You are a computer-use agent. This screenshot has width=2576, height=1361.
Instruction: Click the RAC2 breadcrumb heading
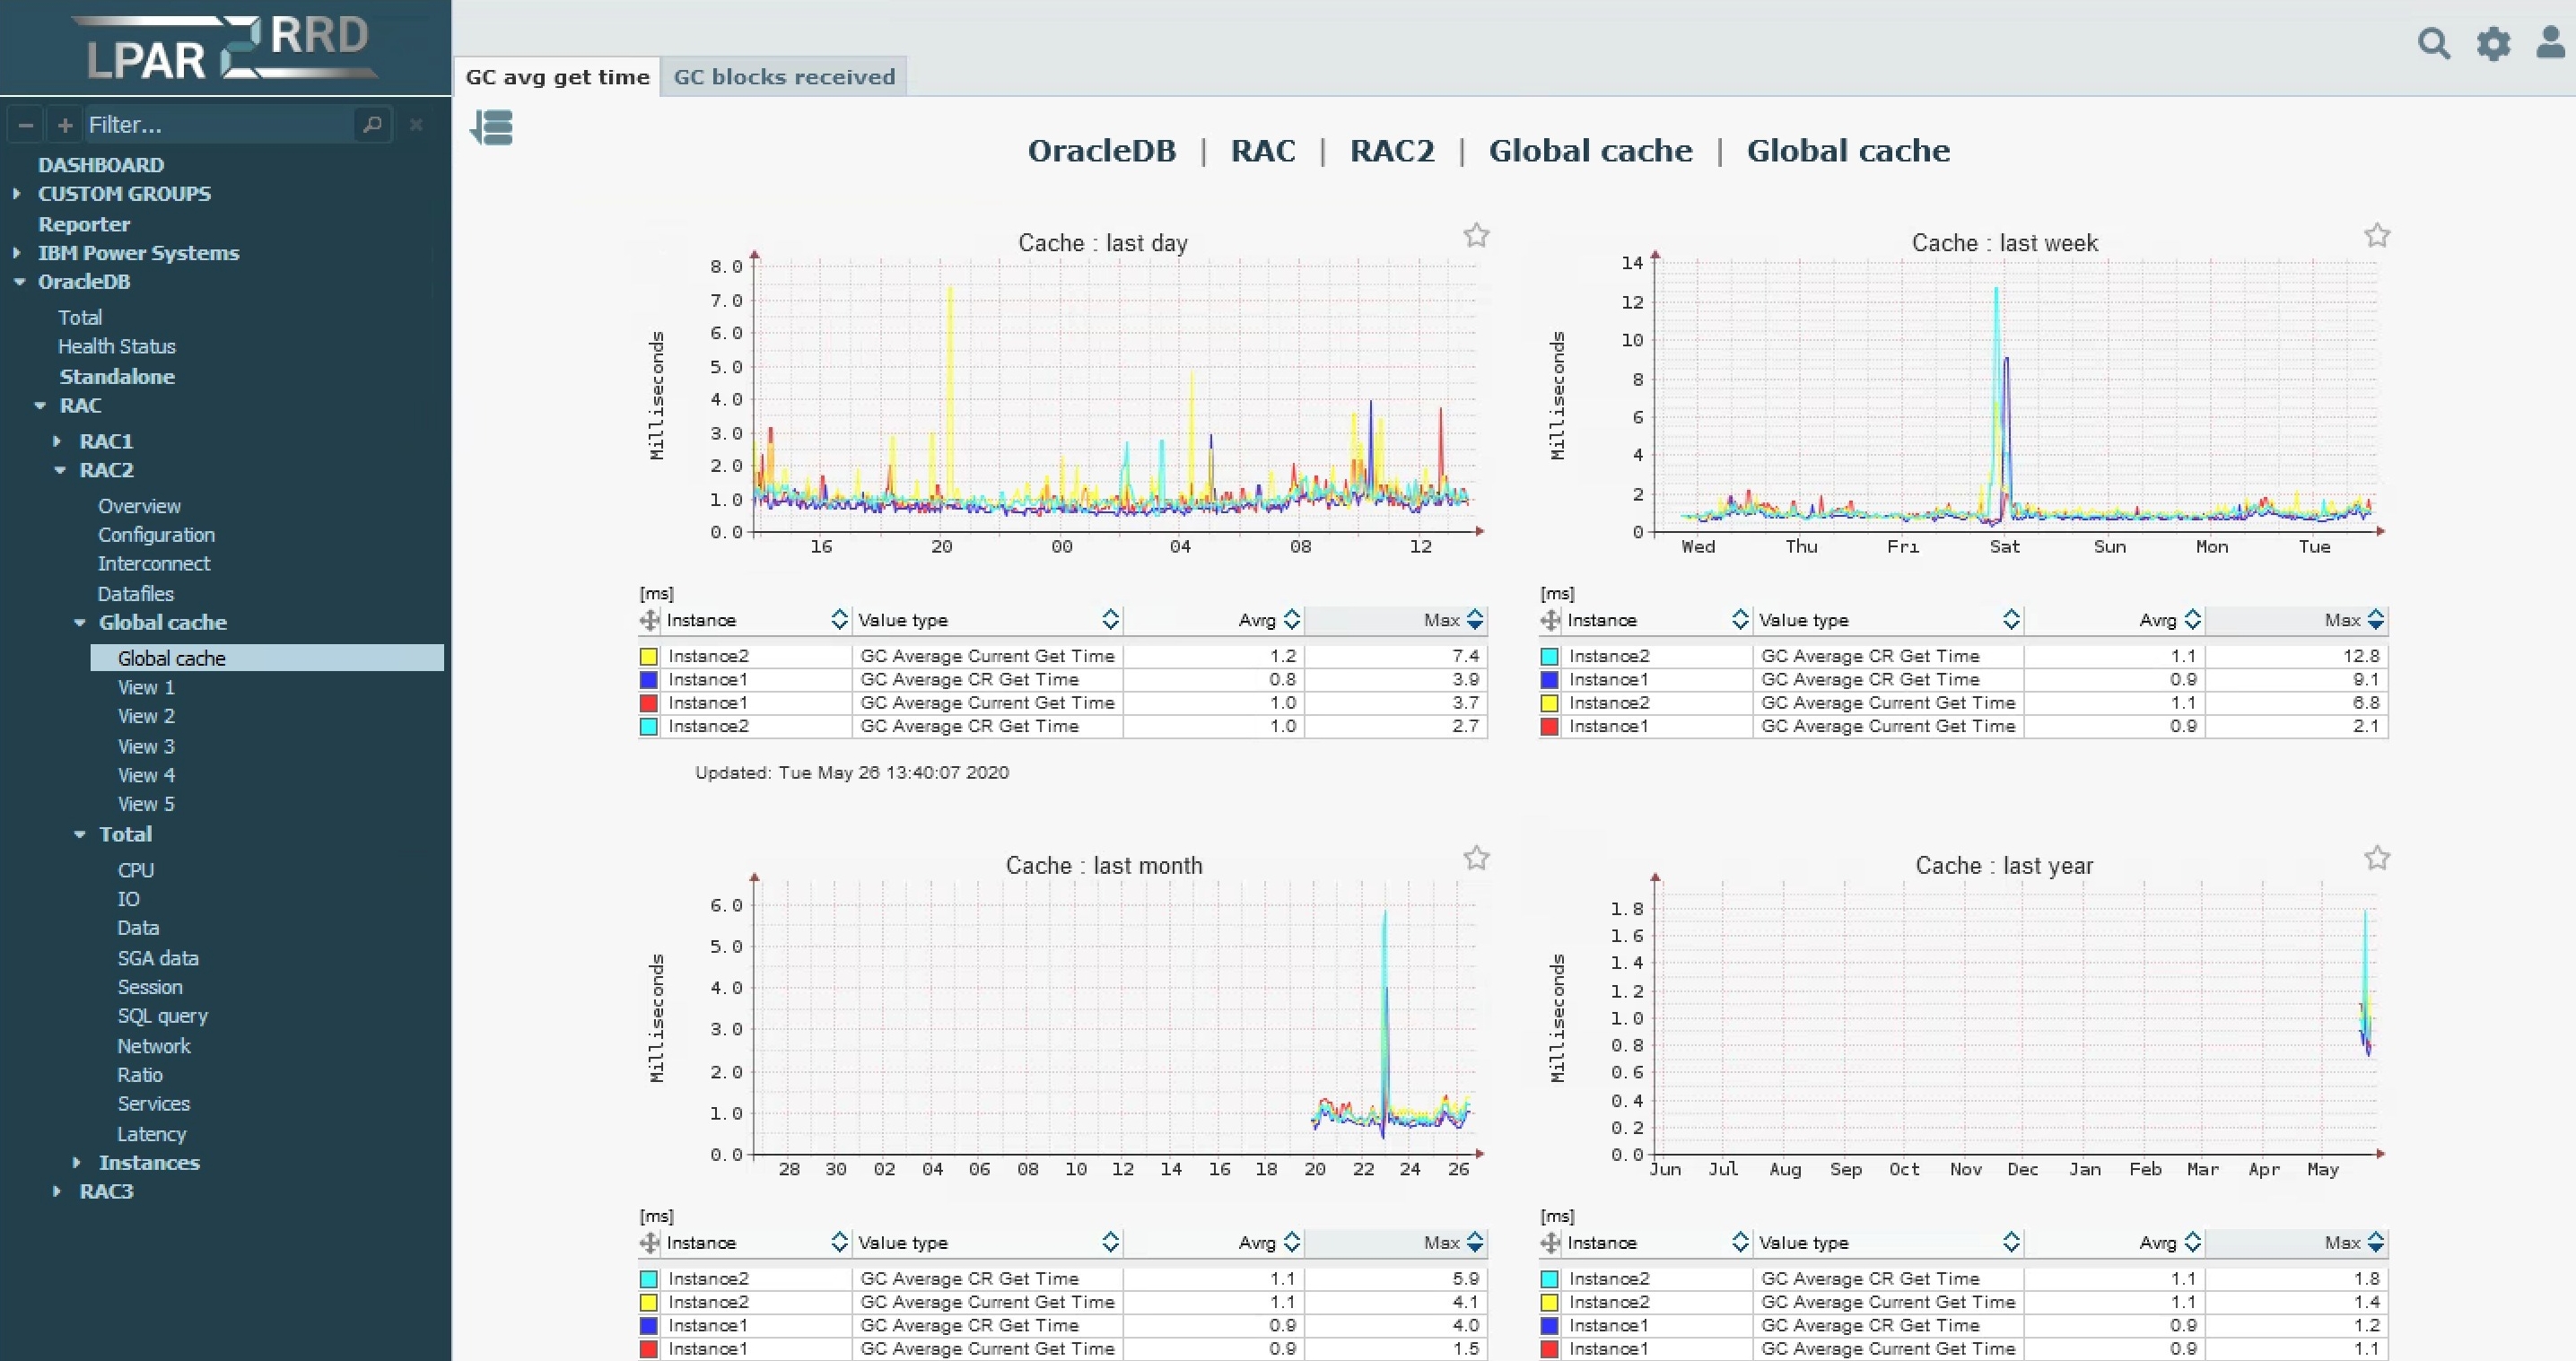click(1392, 151)
